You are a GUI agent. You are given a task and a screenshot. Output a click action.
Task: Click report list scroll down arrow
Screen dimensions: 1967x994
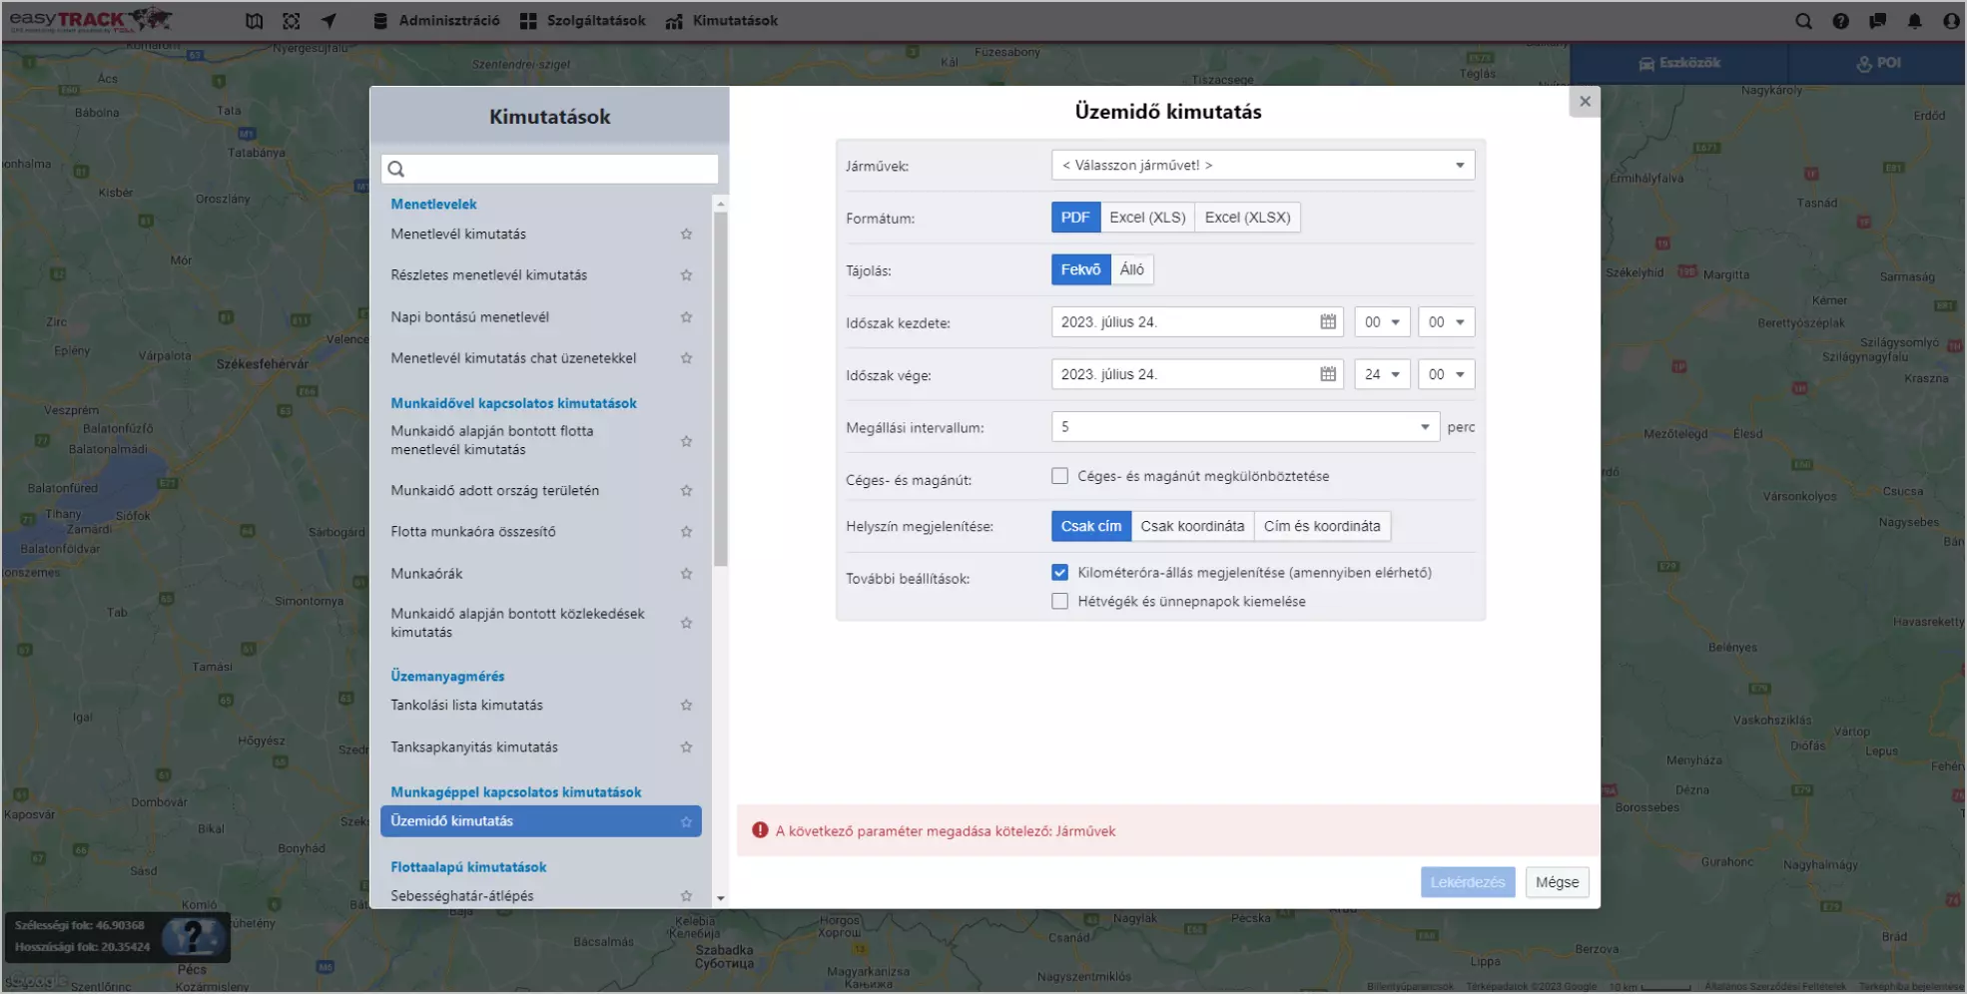(x=720, y=898)
